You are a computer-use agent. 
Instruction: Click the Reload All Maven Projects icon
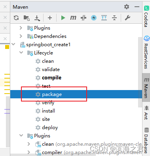16,18
